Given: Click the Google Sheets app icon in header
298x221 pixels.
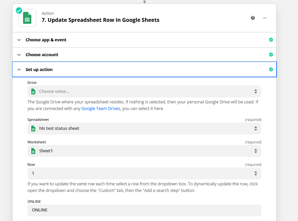Looking at the screenshot, I should point(27,18).
